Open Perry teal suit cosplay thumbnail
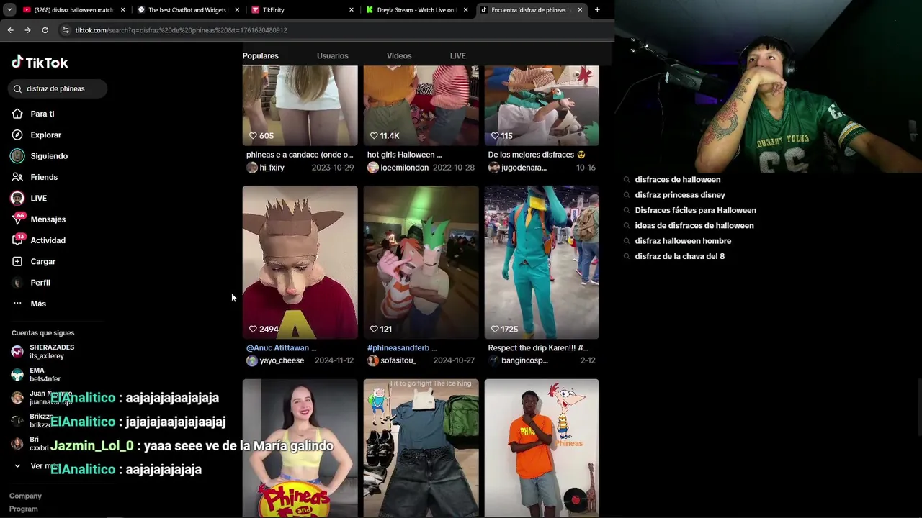 click(542, 263)
